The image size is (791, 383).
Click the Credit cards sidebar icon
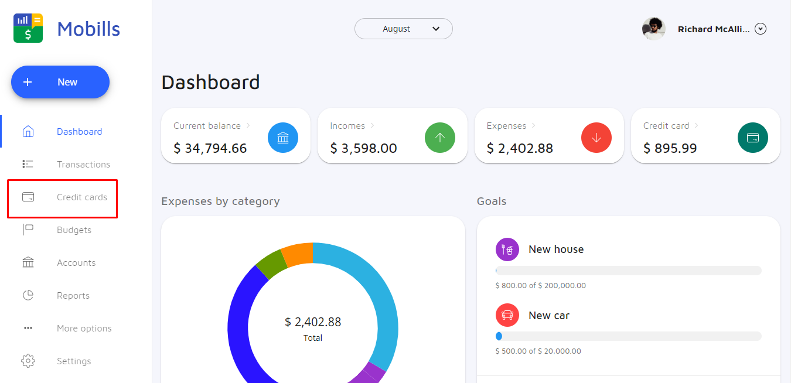click(x=28, y=197)
